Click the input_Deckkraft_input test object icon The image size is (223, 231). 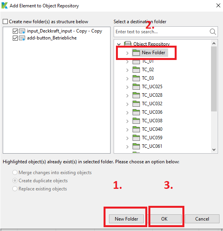point(22,31)
